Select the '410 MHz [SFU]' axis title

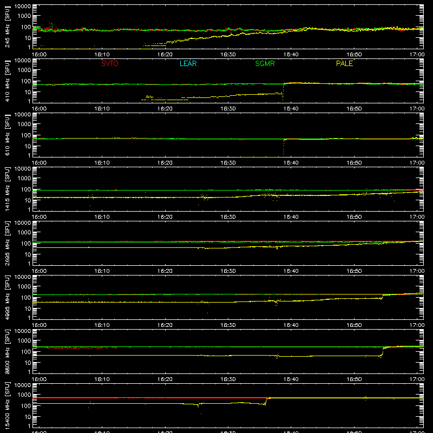(x=8, y=81)
